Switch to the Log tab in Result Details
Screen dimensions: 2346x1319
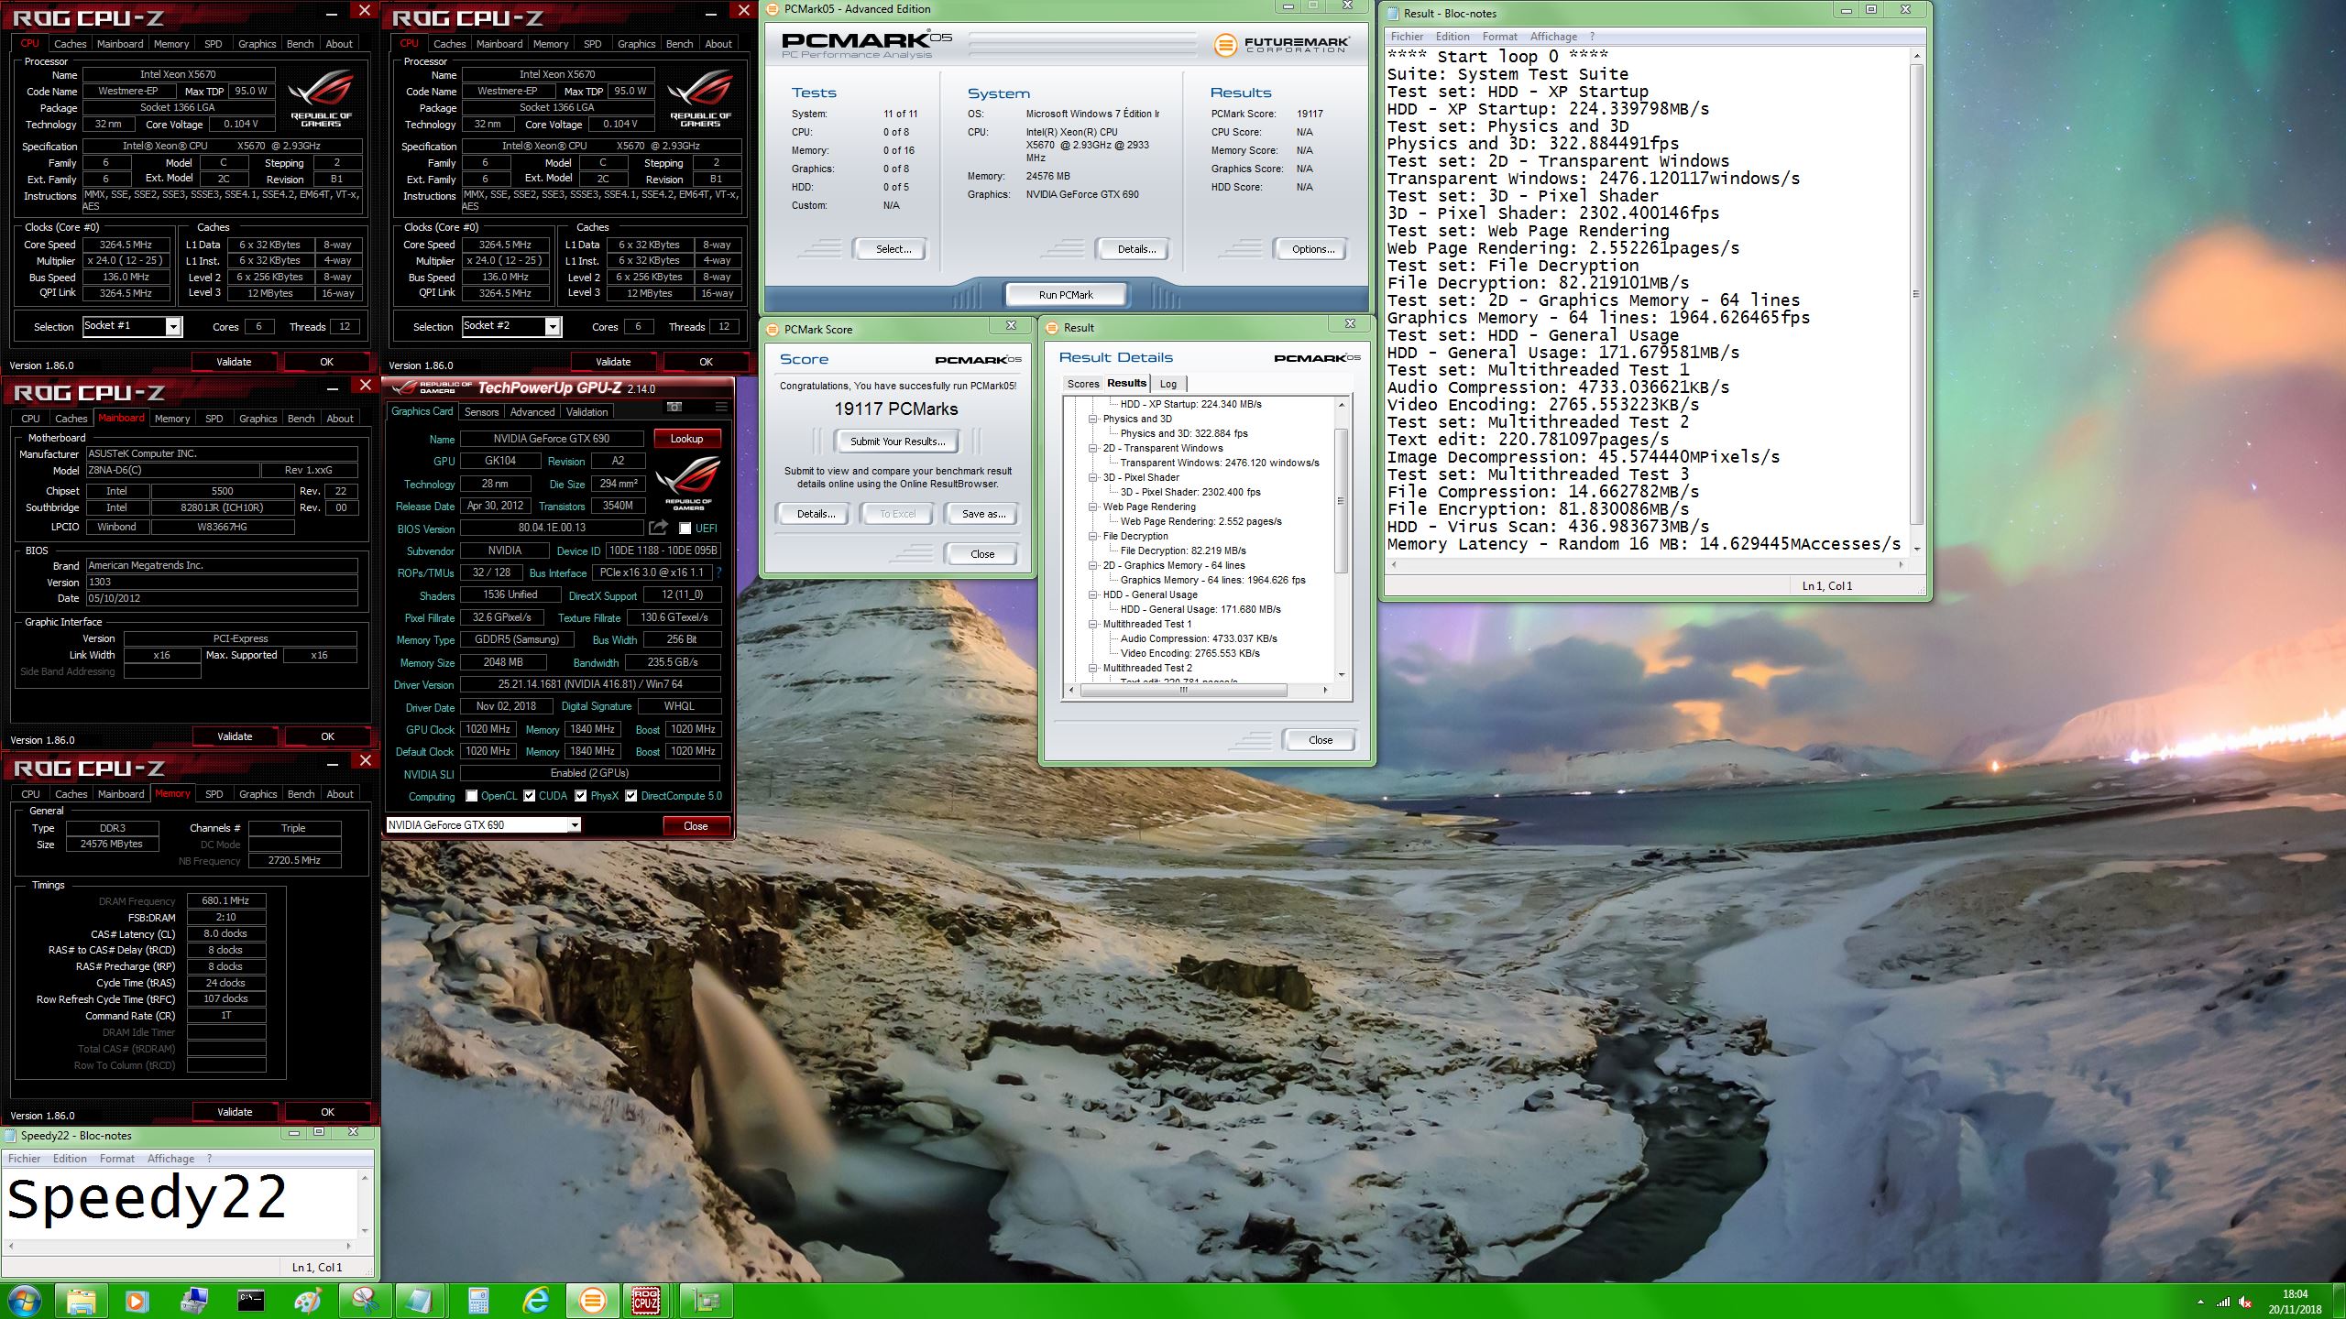point(1168,384)
